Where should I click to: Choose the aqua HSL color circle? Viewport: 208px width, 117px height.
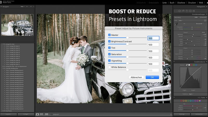pyautogui.click(x=191, y=101)
